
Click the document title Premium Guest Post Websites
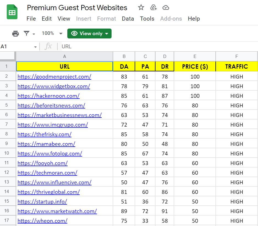pyautogui.click(x=77, y=8)
